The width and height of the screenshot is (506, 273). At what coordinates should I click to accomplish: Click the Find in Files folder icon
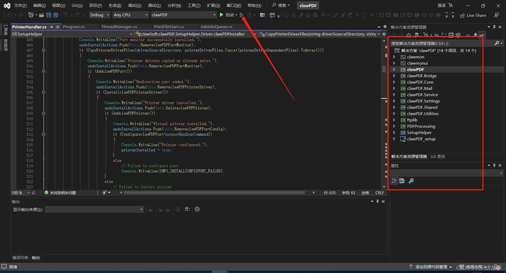pos(262,15)
